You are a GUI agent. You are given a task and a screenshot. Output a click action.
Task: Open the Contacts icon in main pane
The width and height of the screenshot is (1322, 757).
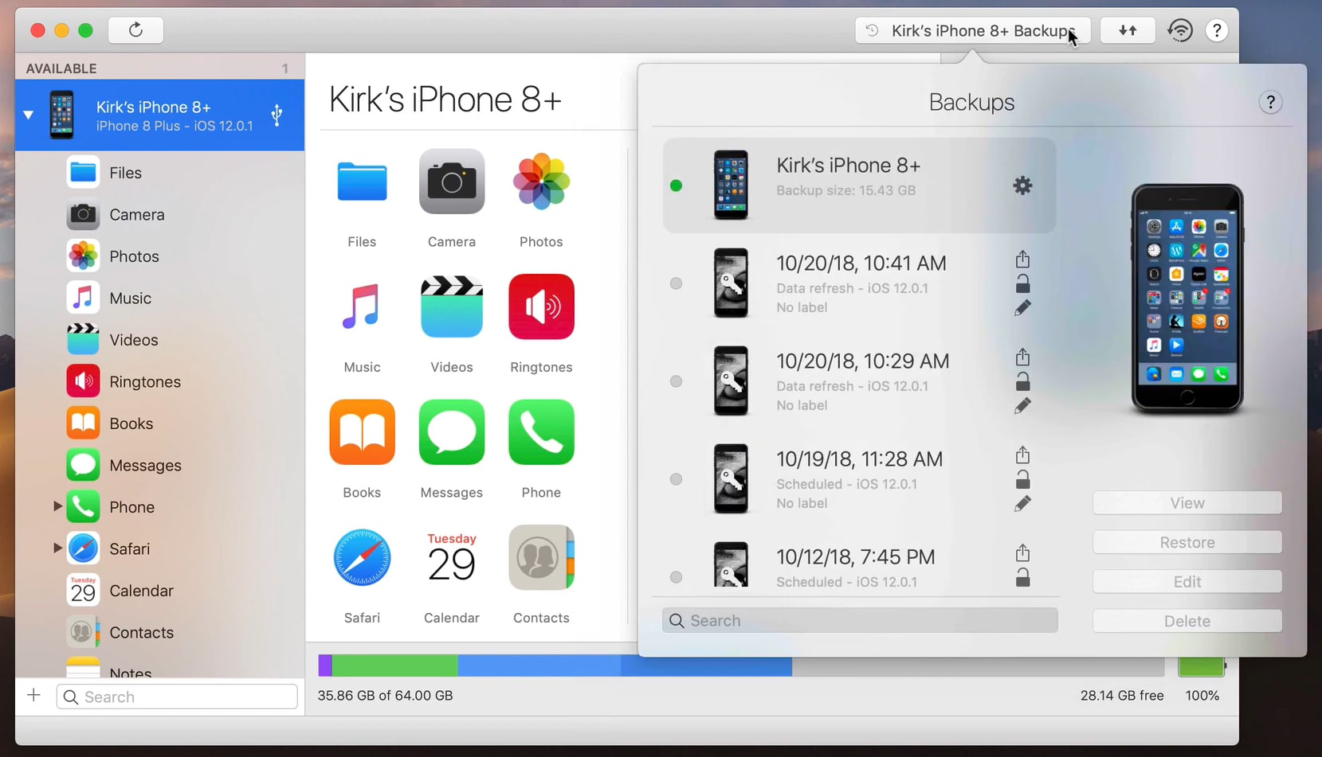(x=541, y=558)
